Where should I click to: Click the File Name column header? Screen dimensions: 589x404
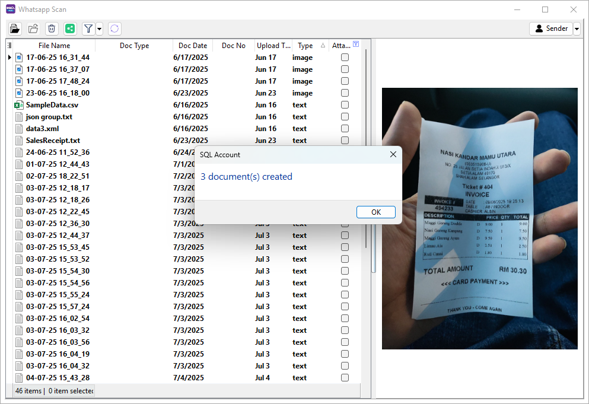click(54, 46)
